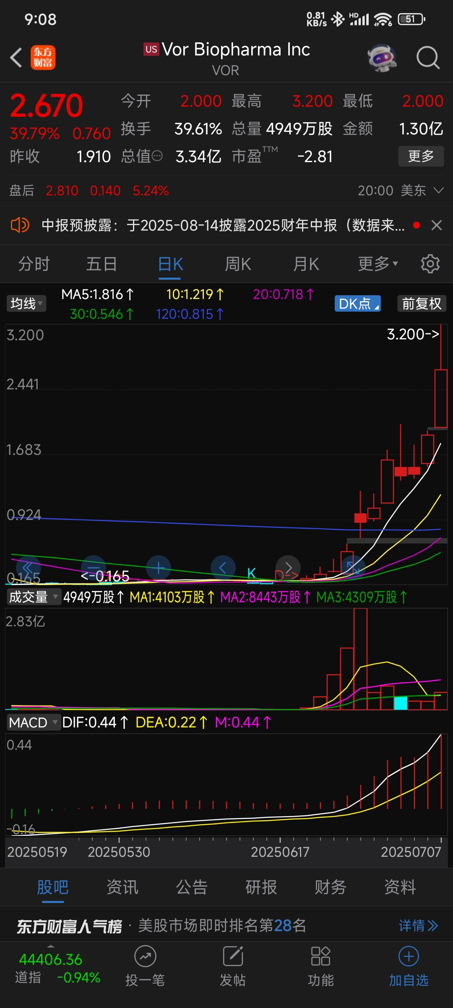Tap the DIF:0.44 MACD reading
Image resolution: width=453 pixels, height=1008 pixels.
(95, 722)
